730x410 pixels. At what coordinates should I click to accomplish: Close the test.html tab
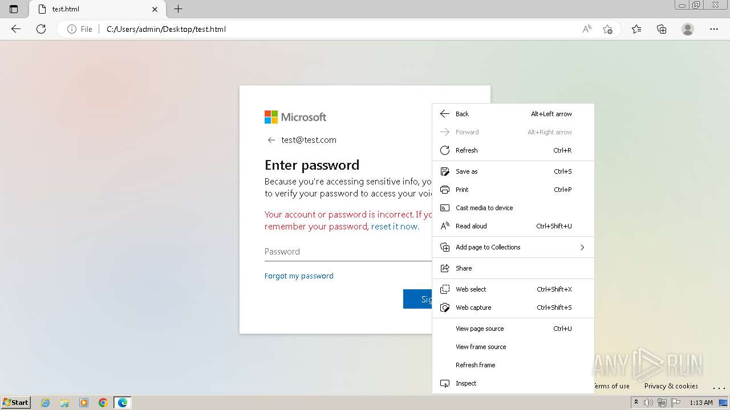[x=155, y=9]
